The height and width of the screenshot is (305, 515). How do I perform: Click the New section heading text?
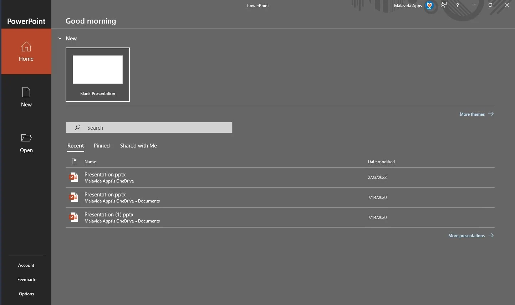pos(71,39)
